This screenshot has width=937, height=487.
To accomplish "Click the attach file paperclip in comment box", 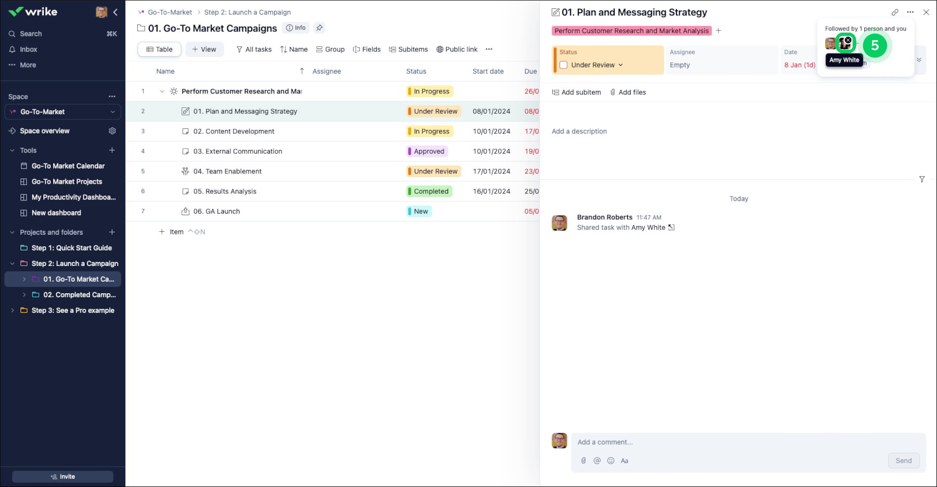I will pyautogui.click(x=583, y=460).
